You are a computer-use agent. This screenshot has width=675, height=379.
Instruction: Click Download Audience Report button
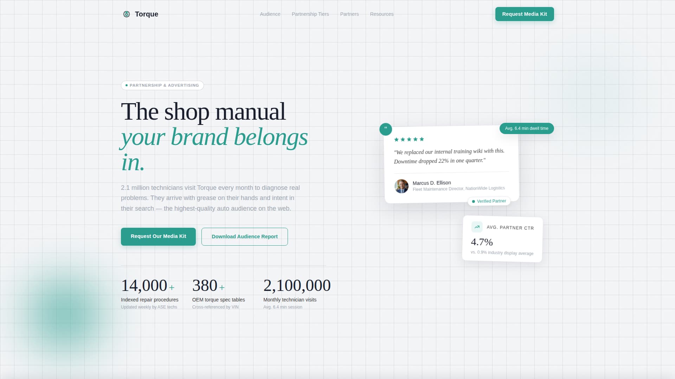click(245, 237)
